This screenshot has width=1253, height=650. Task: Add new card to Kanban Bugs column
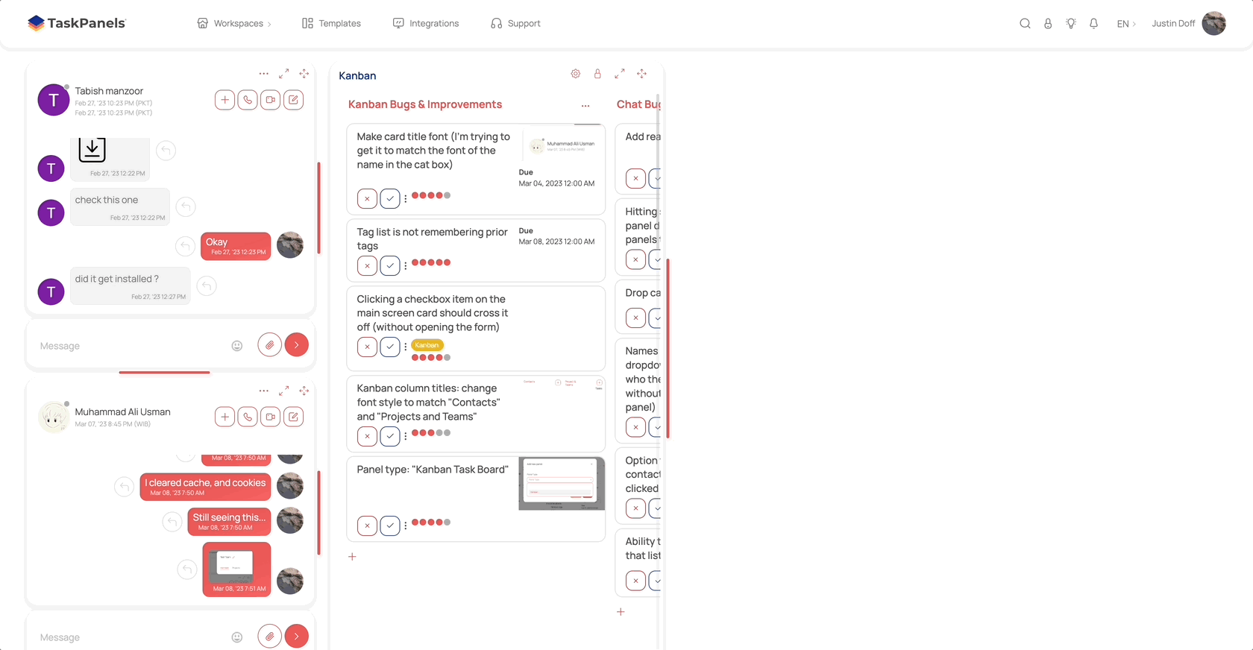[353, 557]
